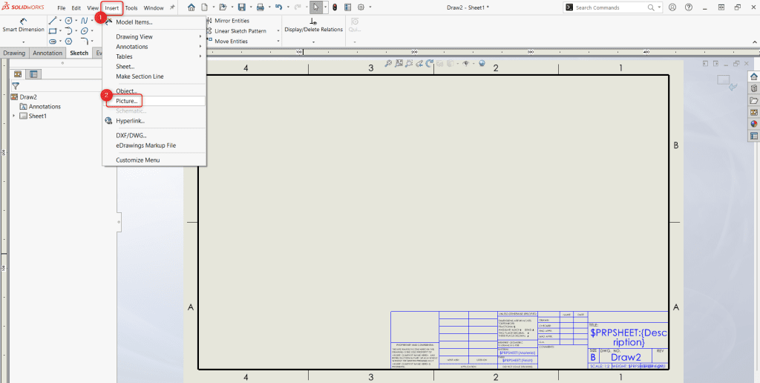Open the Drawing View submenu

pos(134,36)
